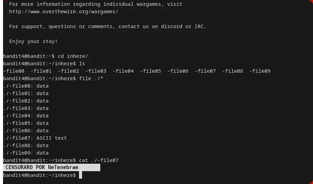
Task: Open the overthewire.org wargames URL
Action: [x=63, y=11]
